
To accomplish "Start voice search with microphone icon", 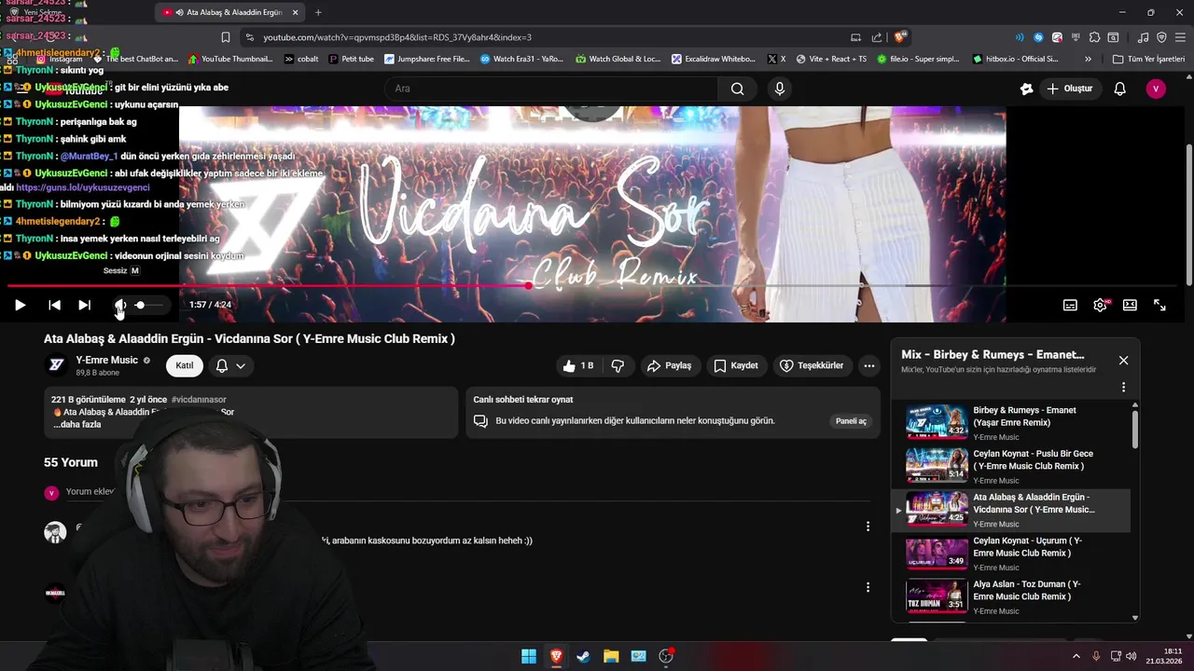I will (780, 89).
